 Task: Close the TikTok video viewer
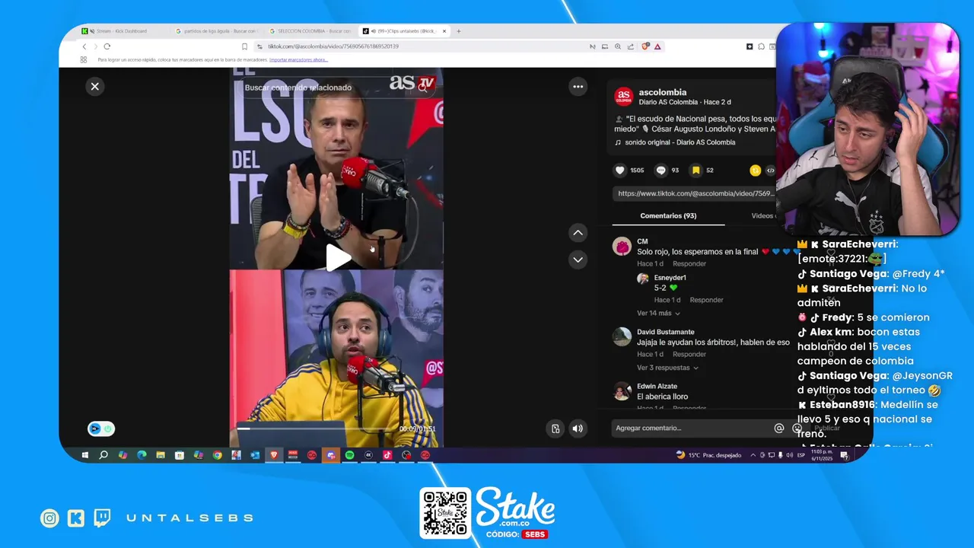click(95, 87)
